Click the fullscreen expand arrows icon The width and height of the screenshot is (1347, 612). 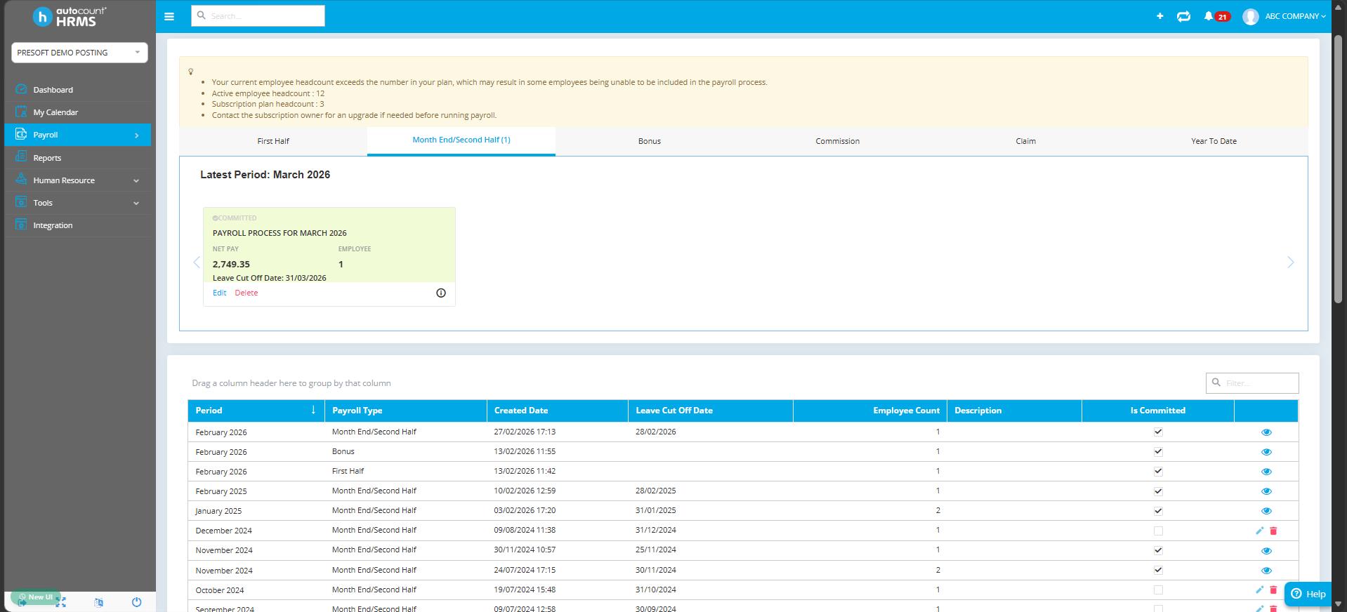[x=60, y=602]
